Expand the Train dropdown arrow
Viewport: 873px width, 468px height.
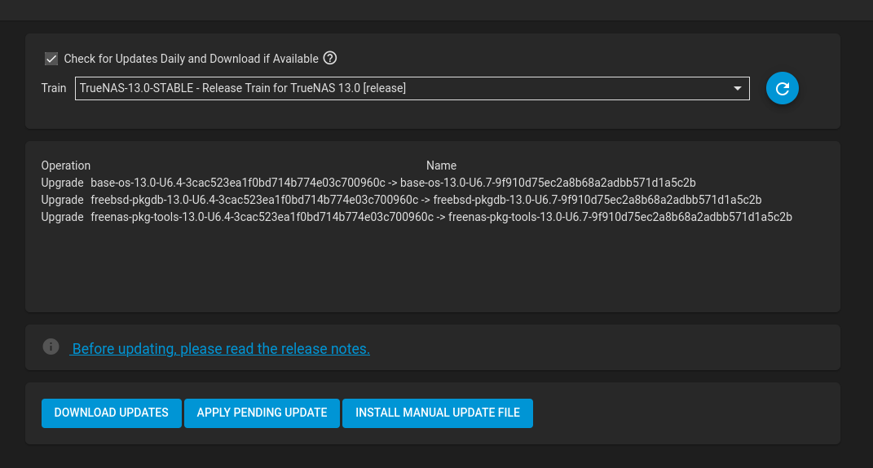click(x=738, y=88)
